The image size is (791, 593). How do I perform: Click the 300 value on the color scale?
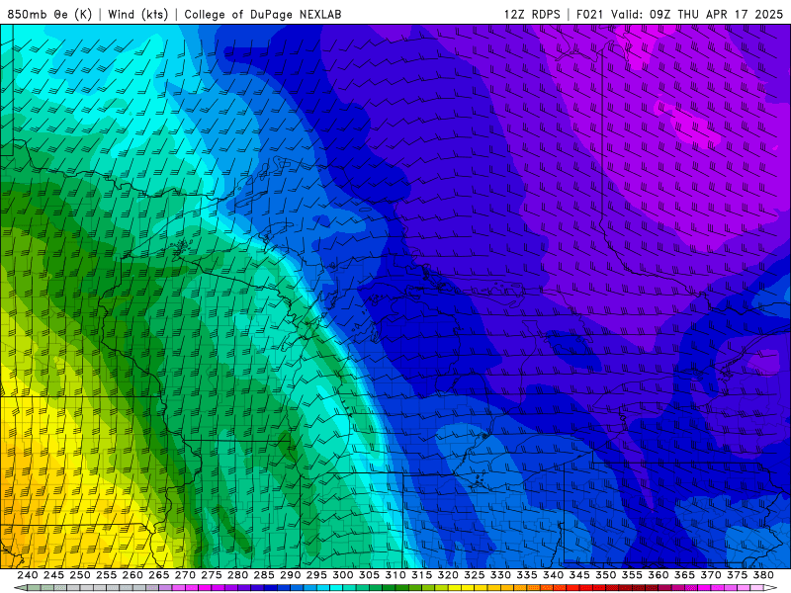343,575
